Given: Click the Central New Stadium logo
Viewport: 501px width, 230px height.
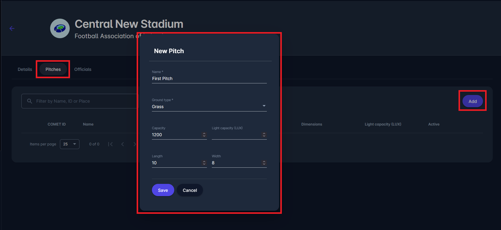Looking at the screenshot, I should coord(60,28).
